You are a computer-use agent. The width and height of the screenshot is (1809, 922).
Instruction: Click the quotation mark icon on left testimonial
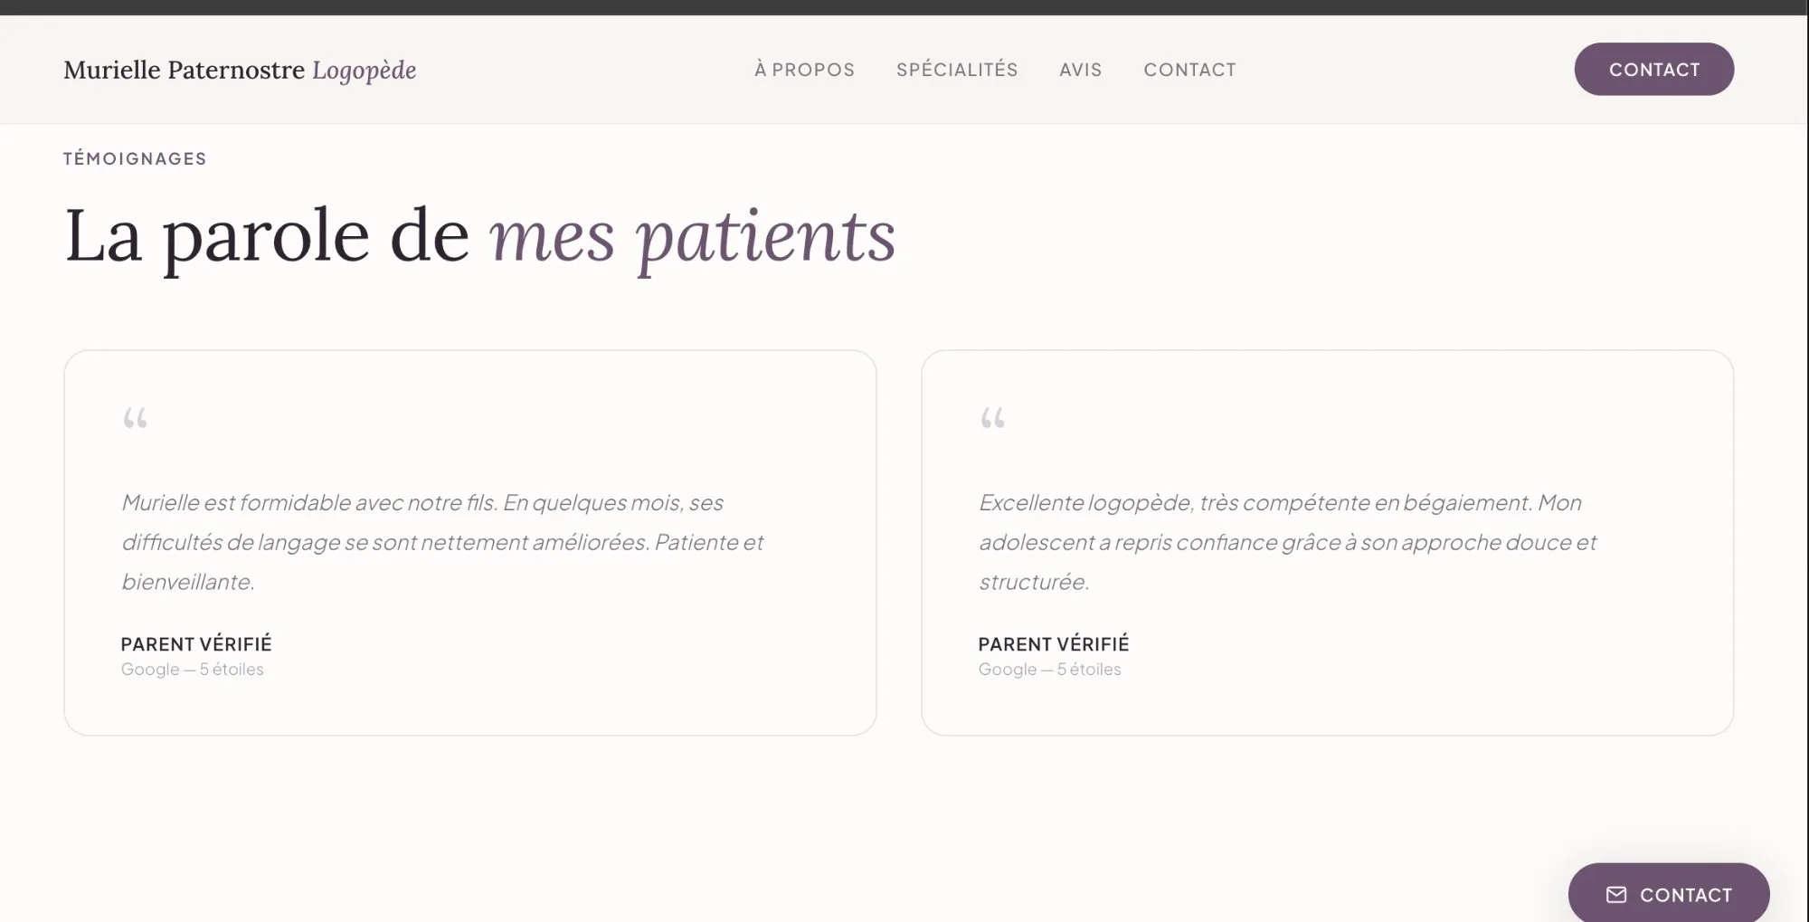[137, 419]
